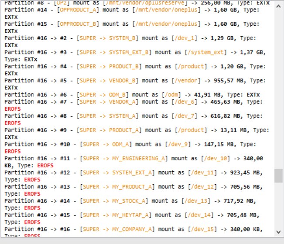Click the SUPER -> VENDOR_A text
Screen dimensions: 284x244
108,102
